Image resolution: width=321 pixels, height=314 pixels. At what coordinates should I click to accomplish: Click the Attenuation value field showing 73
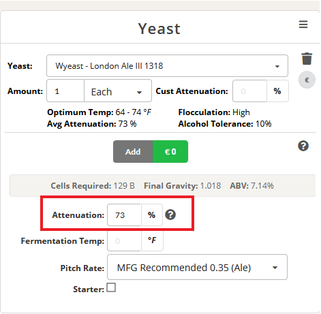(x=124, y=215)
